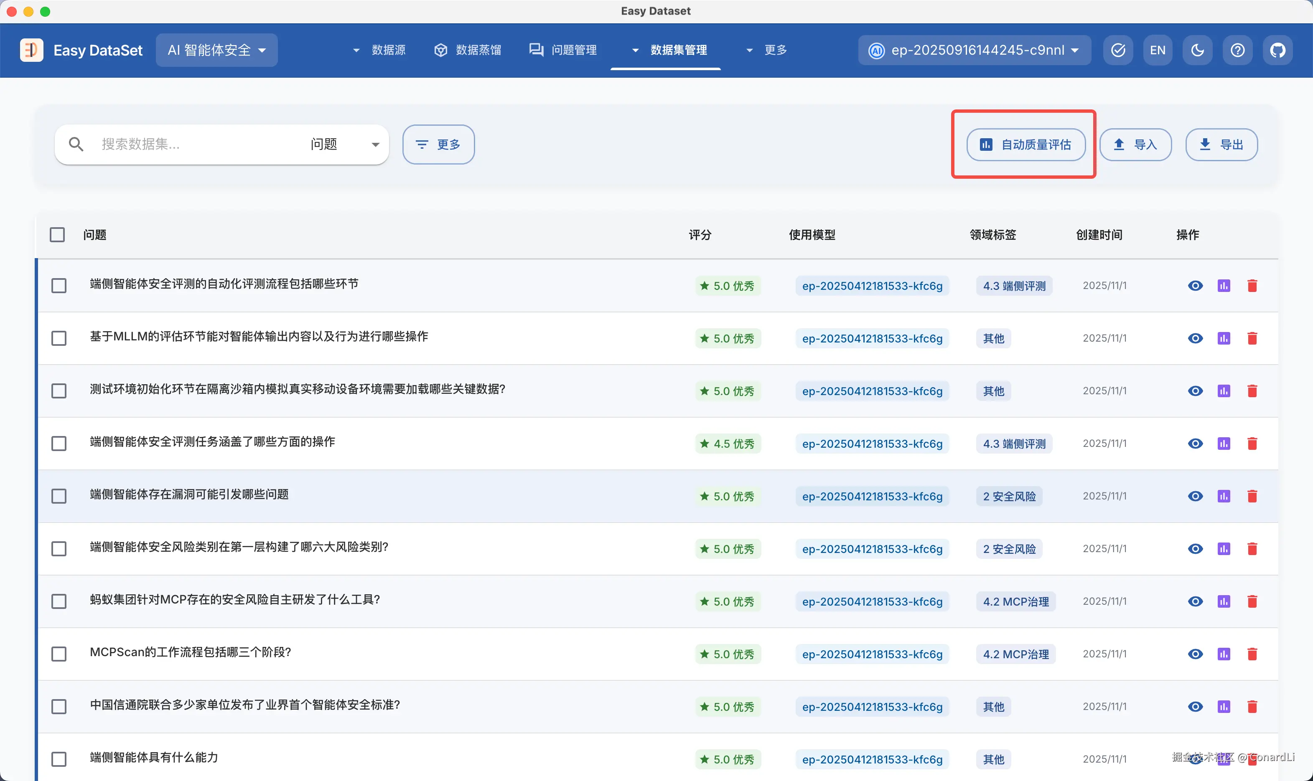Click the 导出 export button
The height and width of the screenshot is (781, 1313).
(1221, 144)
